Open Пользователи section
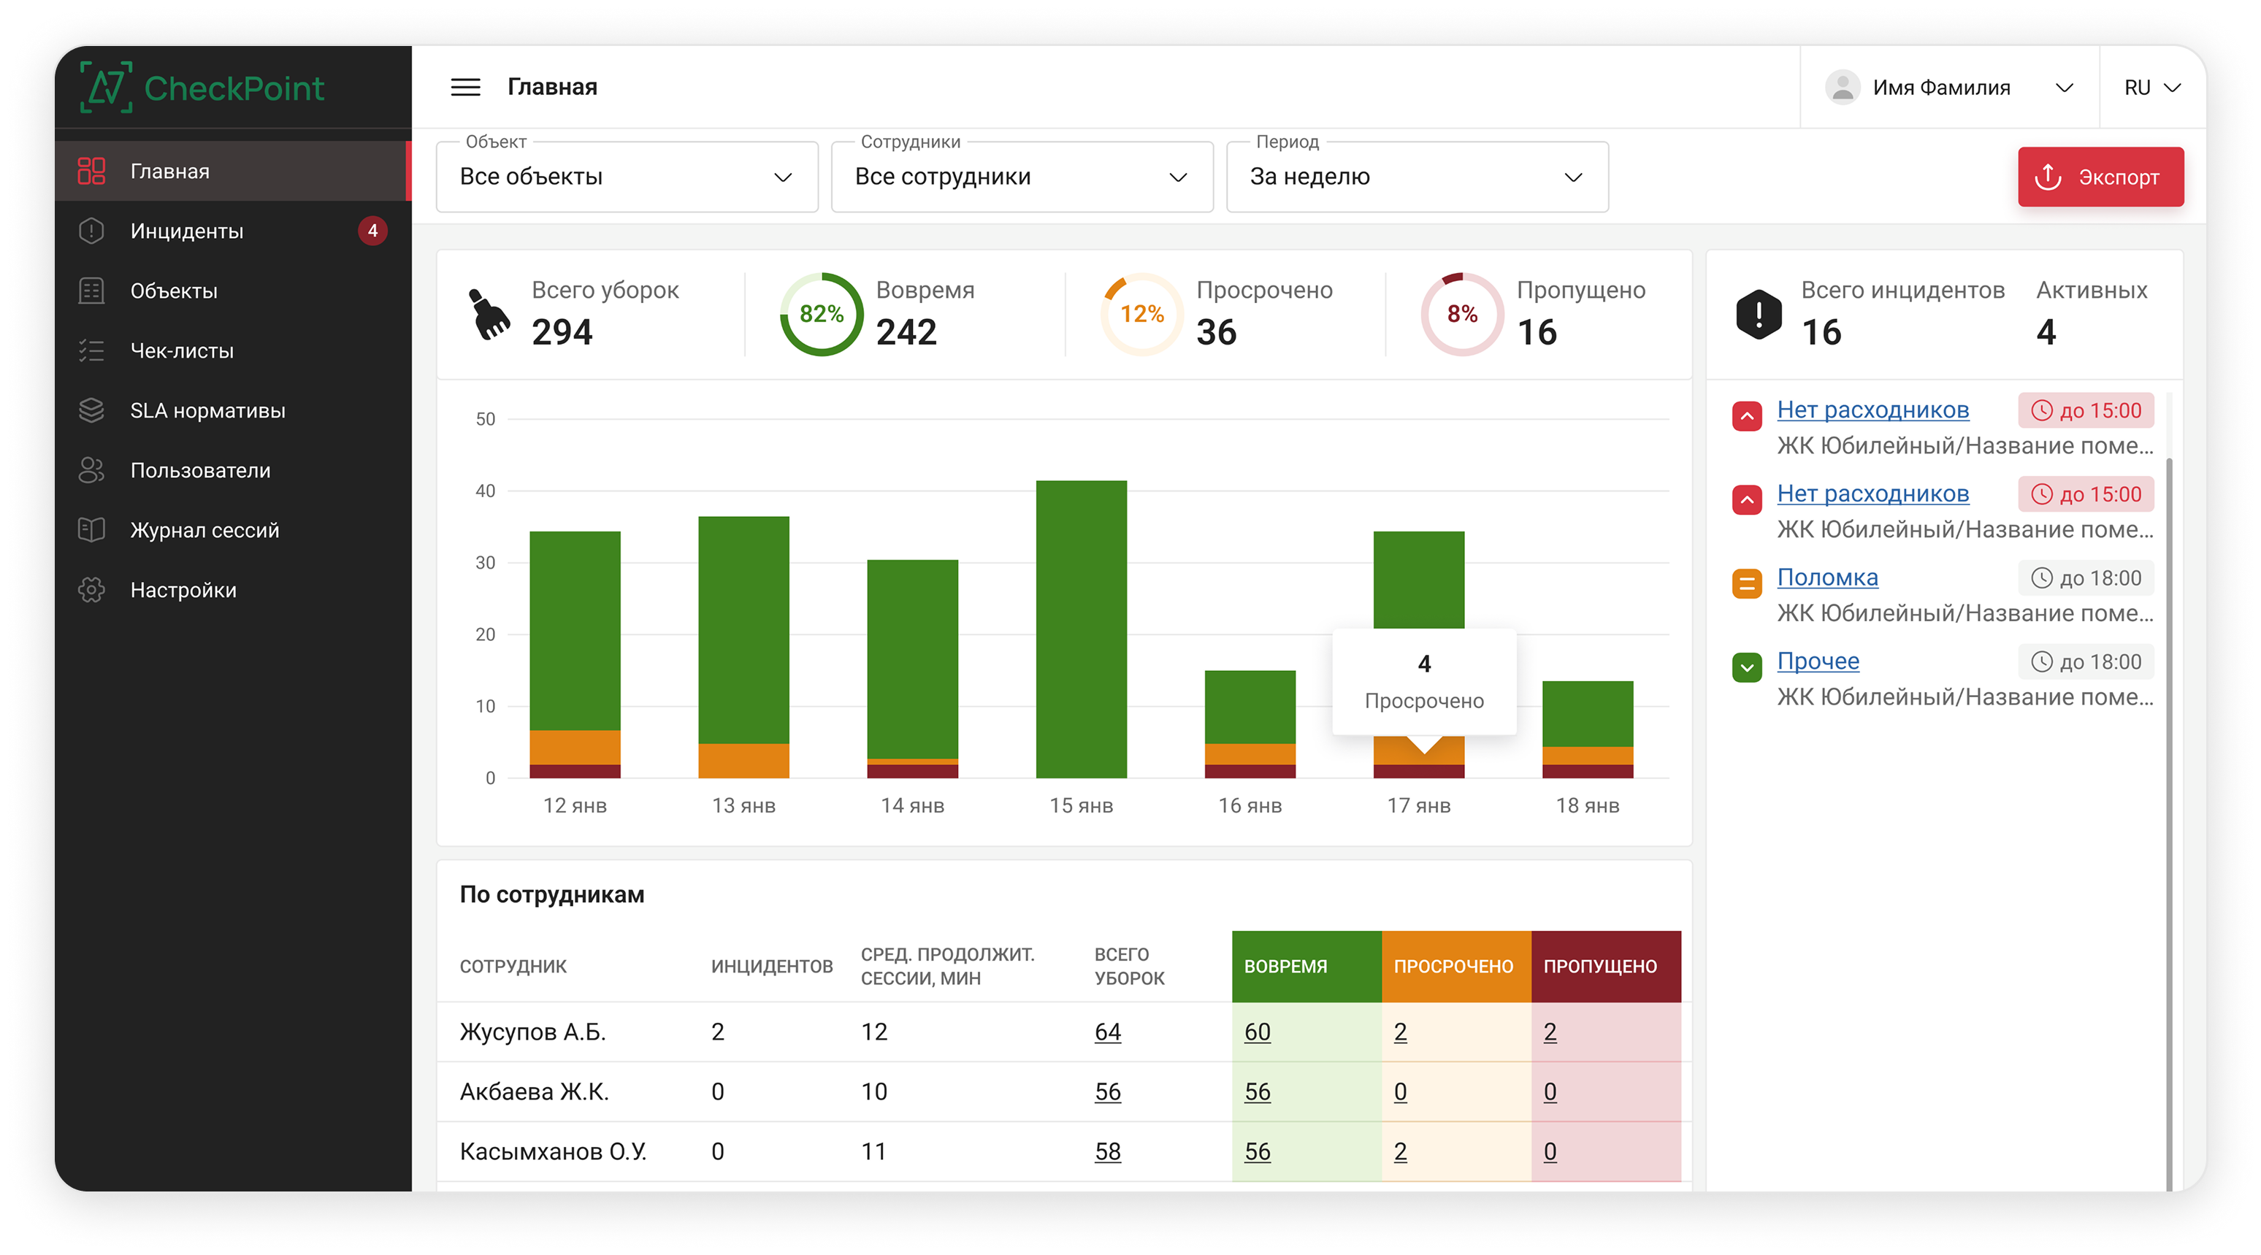This screenshot has height=1255, width=2261. [232, 469]
